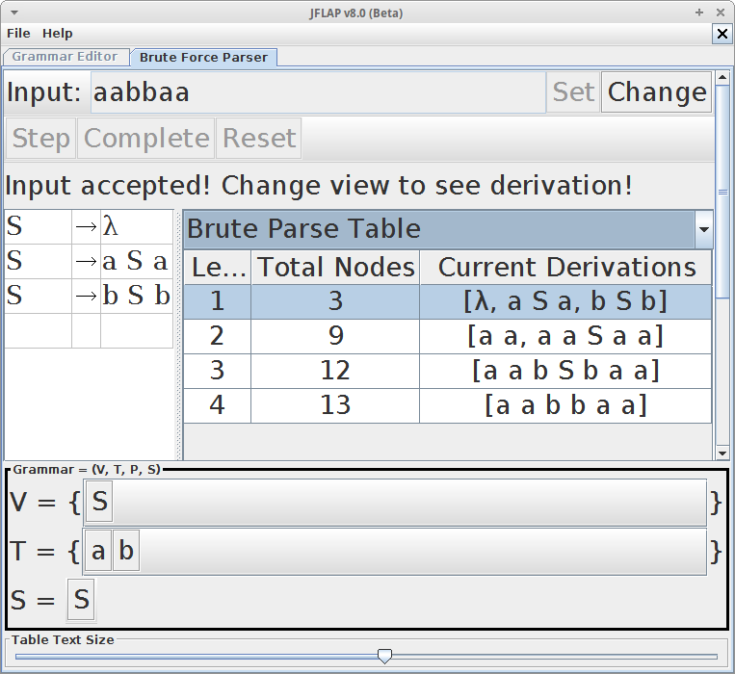This screenshot has width=735, height=674.
Task: Open the Help menu
Action: click(57, 34)
